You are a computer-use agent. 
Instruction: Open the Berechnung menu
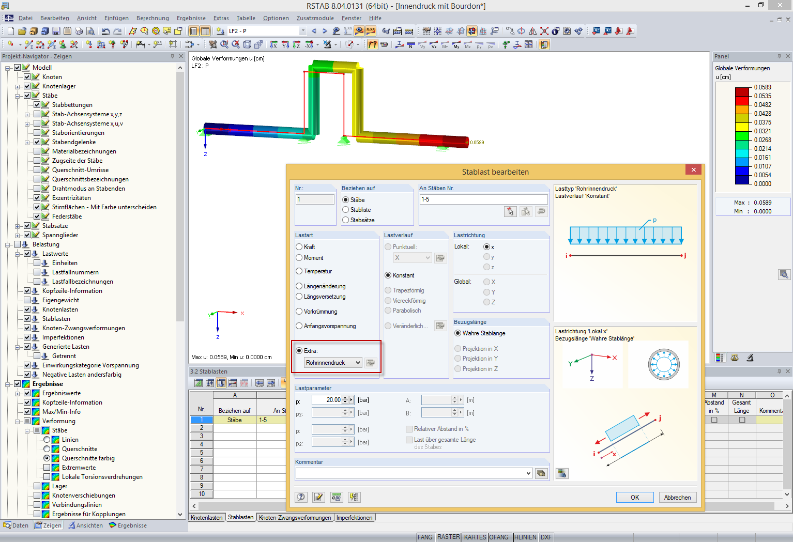[152, 18]
